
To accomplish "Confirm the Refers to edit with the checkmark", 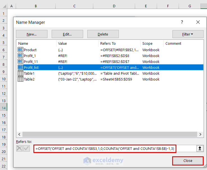I will click(26, 148).
